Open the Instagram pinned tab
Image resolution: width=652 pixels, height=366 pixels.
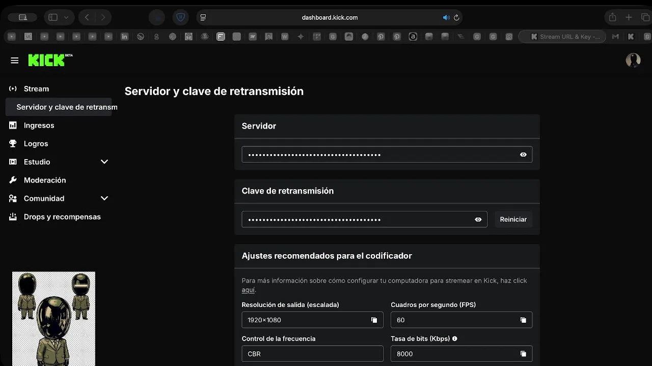pyautogui.click(x=509, y=37)
